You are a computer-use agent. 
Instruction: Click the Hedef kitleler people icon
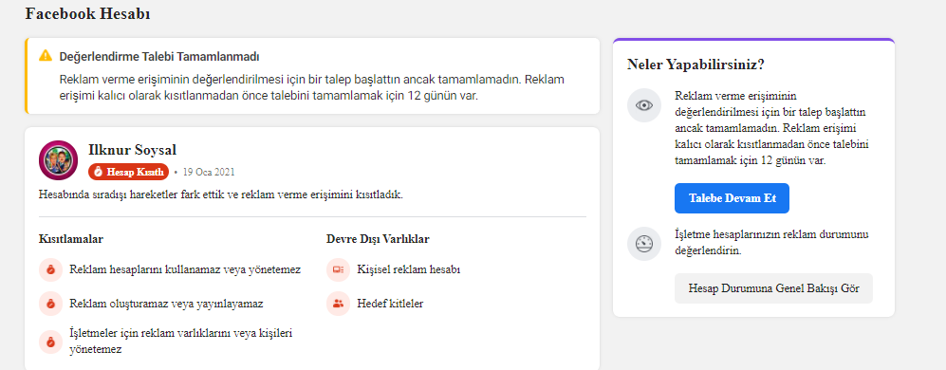[338, 304]
